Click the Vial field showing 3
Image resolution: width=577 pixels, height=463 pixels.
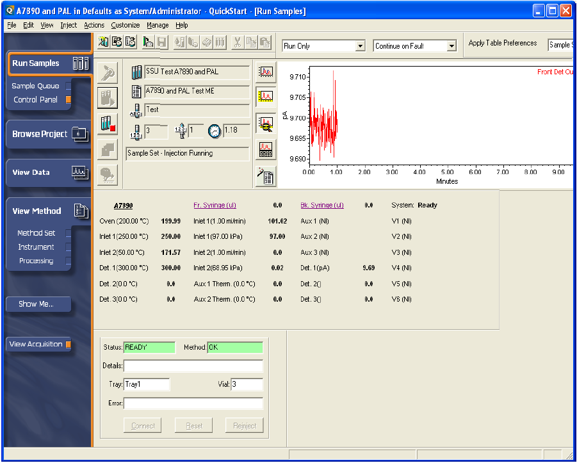(x=247, y=384)
